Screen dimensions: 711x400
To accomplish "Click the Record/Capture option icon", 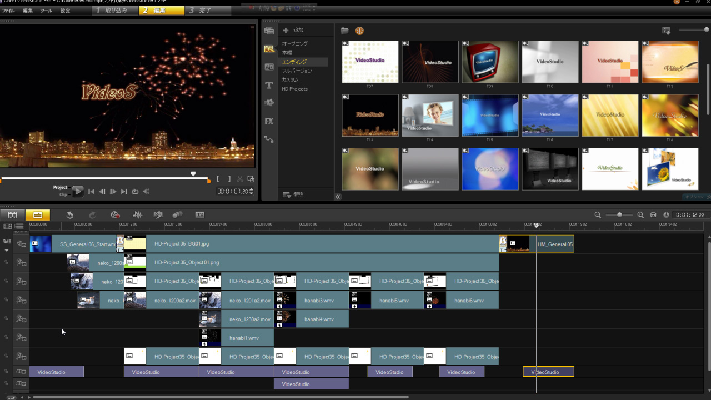I will tap(115, 215).
